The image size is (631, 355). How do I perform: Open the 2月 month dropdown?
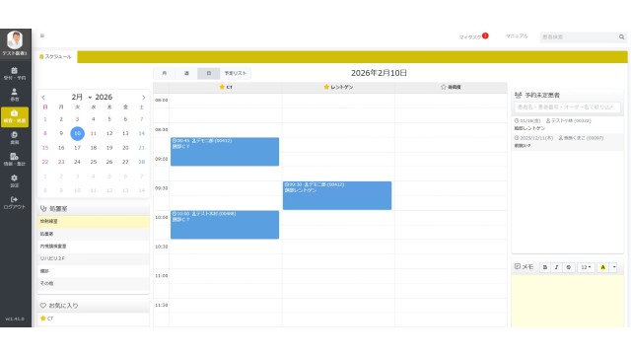point(82,97)
